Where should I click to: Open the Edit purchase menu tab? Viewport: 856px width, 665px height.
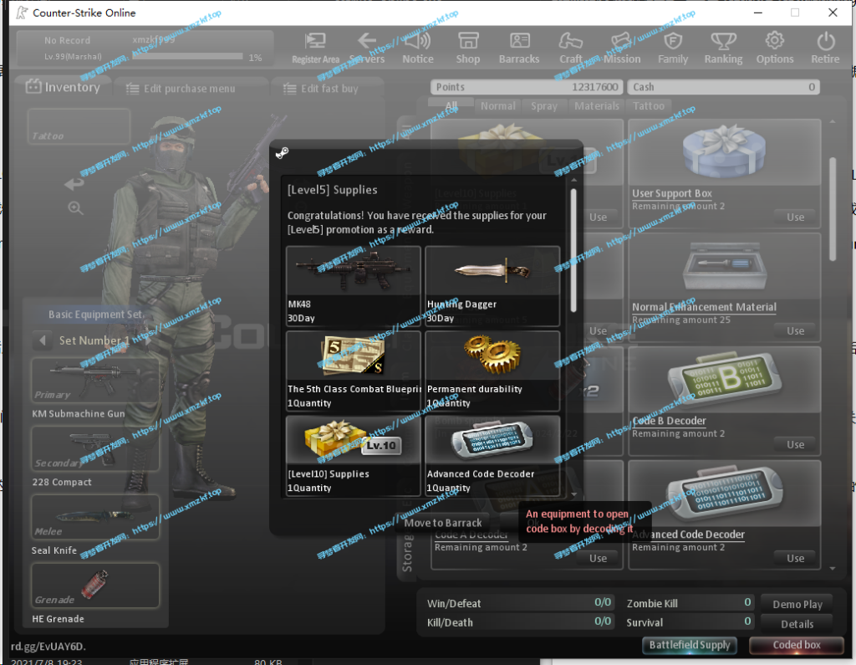(189, 89)
